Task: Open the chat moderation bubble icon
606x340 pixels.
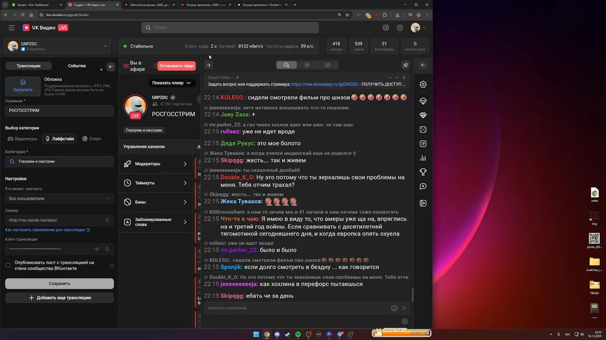Action: (423, 187)
